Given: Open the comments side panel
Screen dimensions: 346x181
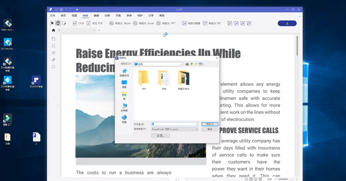Looking at the screenshot, I should (x=54, y=53).
